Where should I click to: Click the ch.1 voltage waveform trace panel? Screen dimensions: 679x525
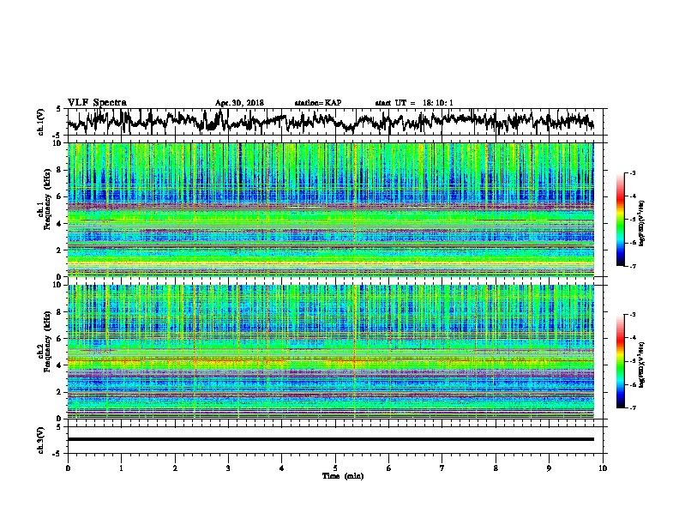tap(337, 122)
